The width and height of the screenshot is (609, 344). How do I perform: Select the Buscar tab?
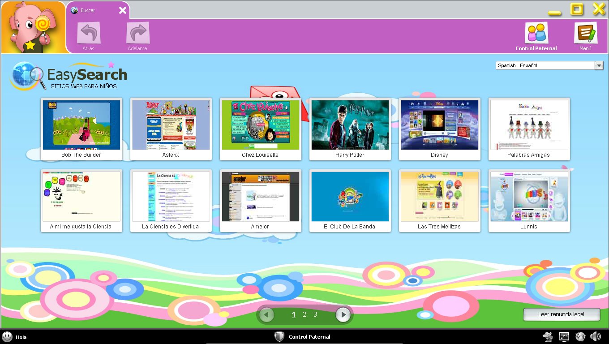tap(98, 10)
